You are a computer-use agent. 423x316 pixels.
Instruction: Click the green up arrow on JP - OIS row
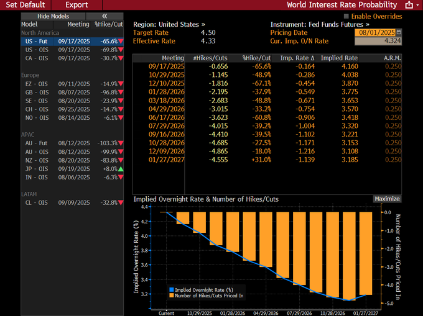tap(121, 168)
